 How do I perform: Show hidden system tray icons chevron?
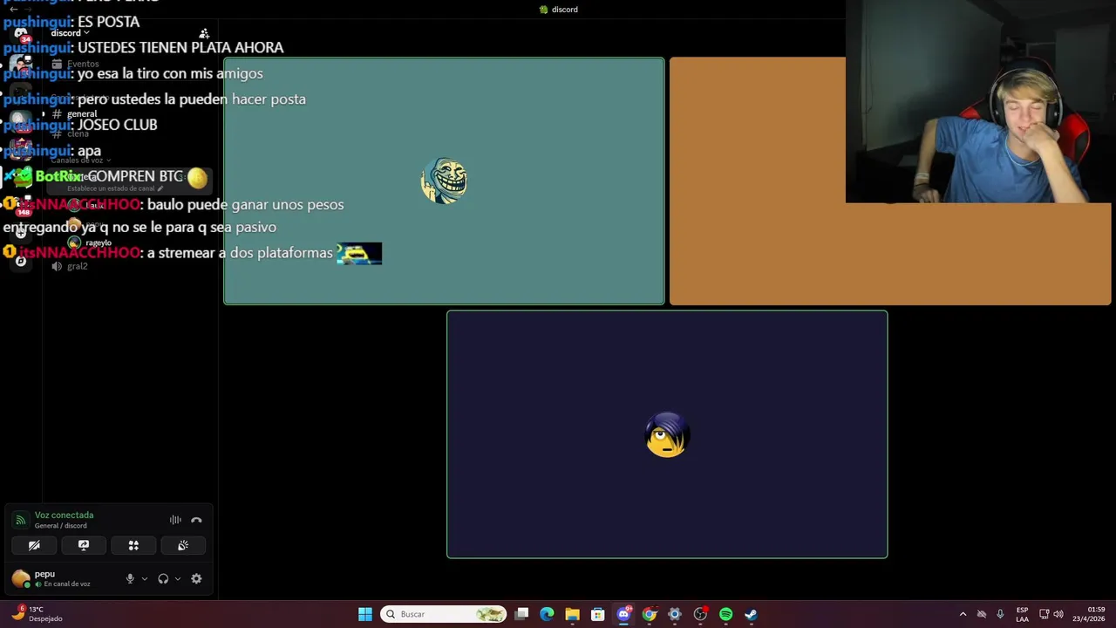point(963,614)
